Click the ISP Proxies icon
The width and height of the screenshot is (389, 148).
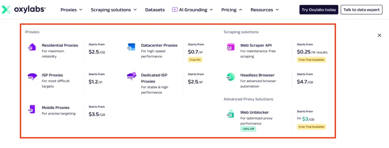point(32,76)
